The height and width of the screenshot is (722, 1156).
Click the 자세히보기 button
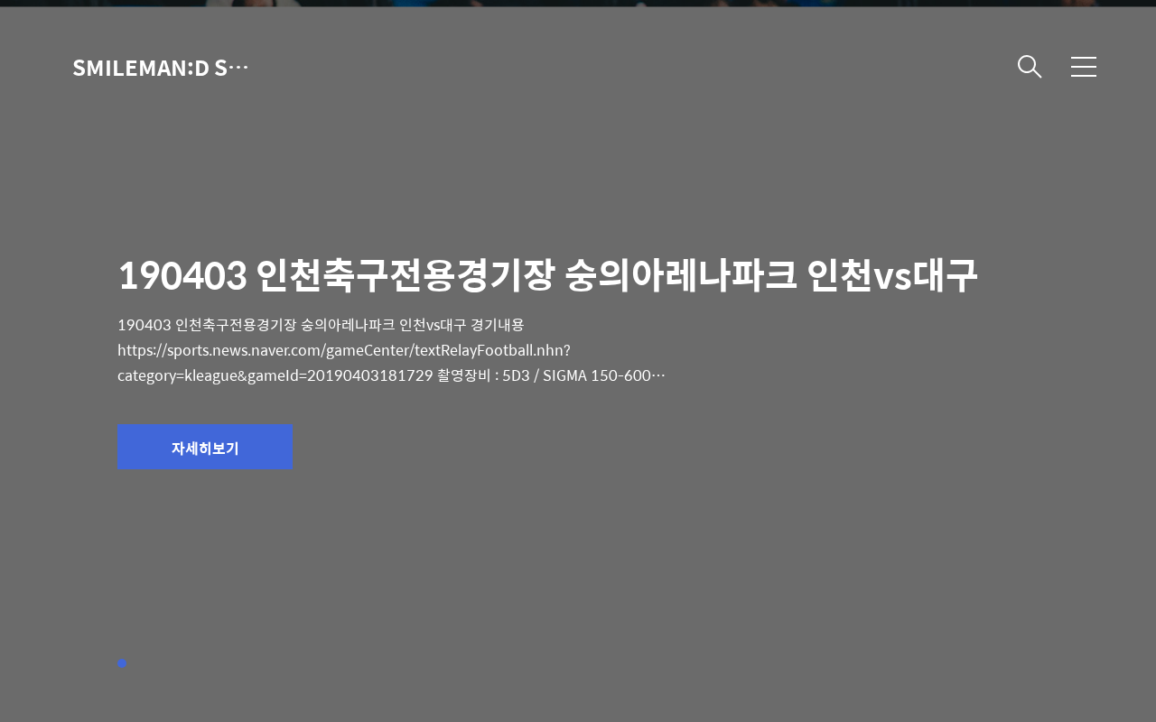click(x=205, y=447)
